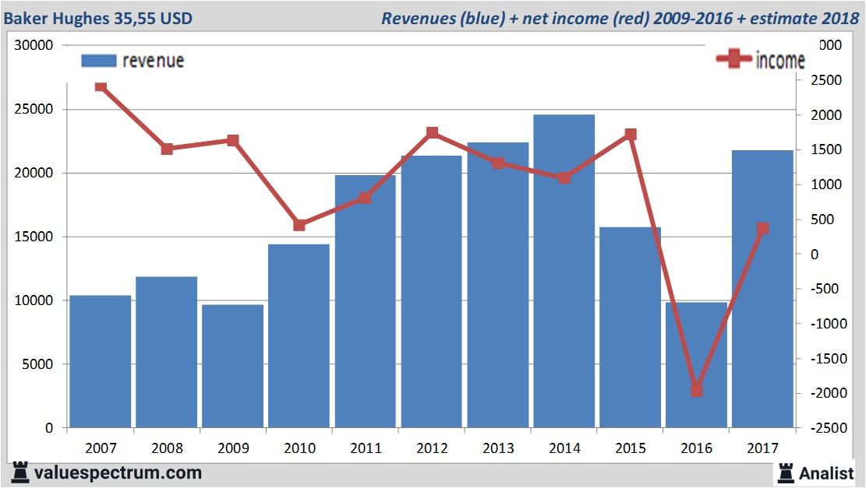Open the valuespectrum.com link
This screenshot has width=866, height=488.
(x=117, y=472)
